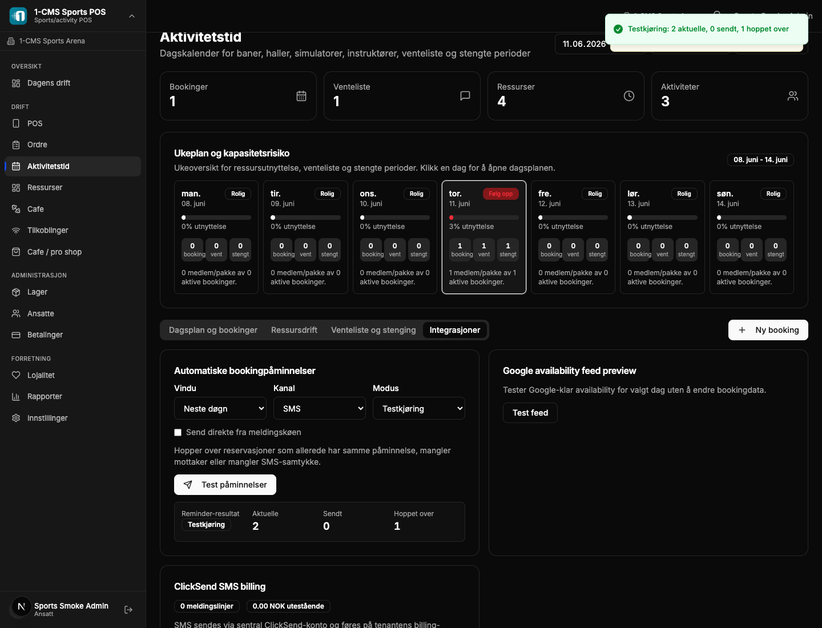Click the søn. 14. juni utilization bar
The height and width of the screenshot is (628, 822).
pos(751,218)
